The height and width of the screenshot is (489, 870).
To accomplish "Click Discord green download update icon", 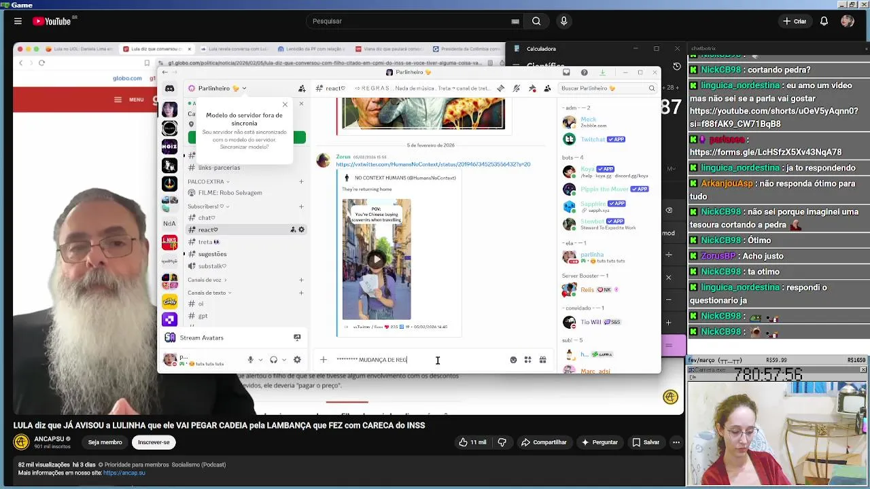I will coord(602,72).
